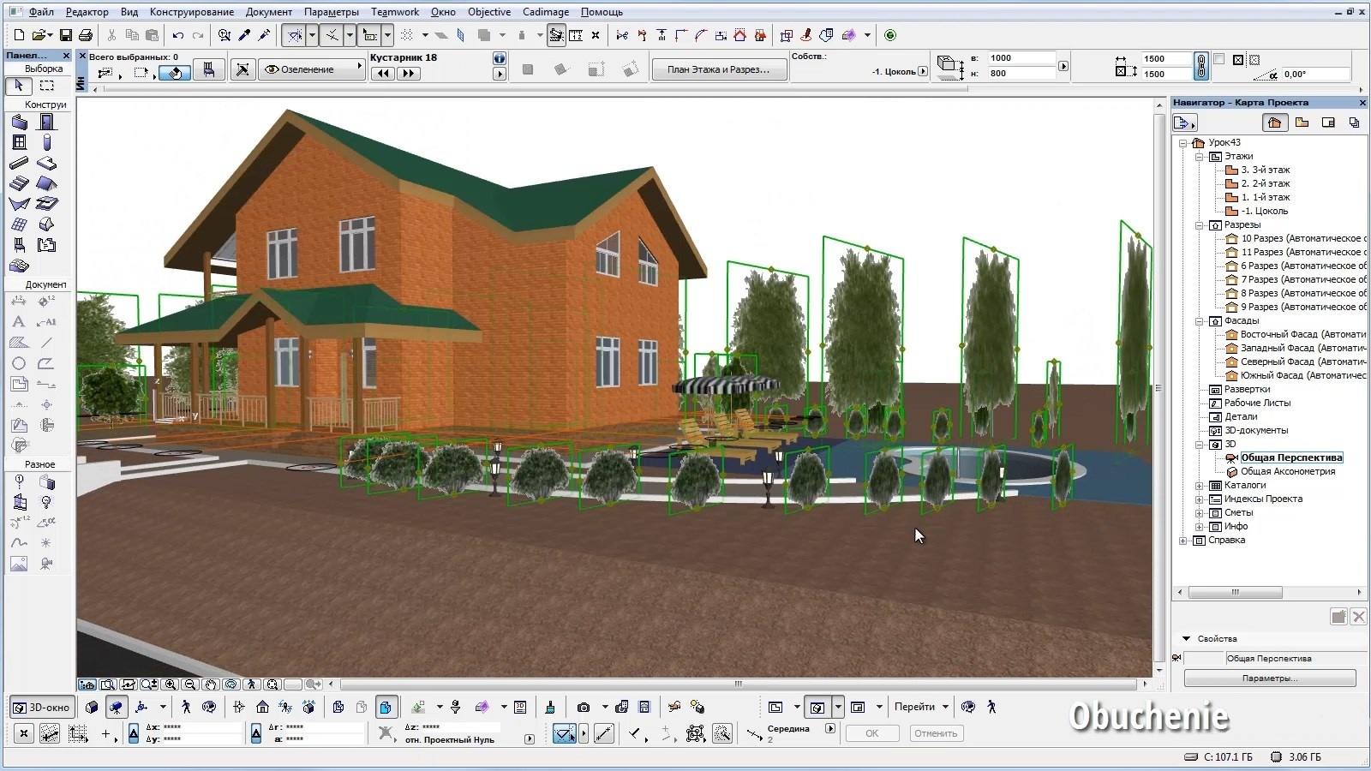Toggle the suspend groups button in the top toolbar

(x=556, y=35)
